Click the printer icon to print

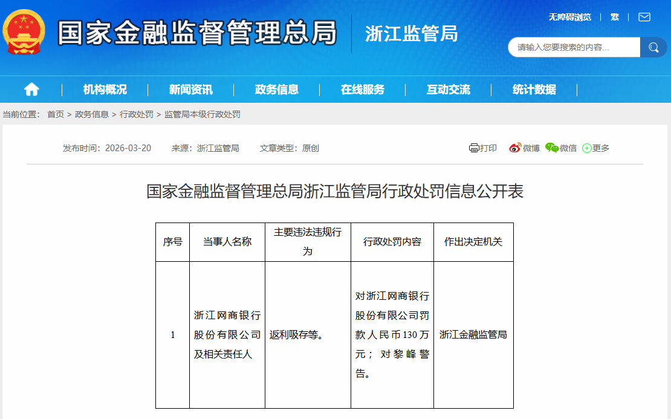tap(474, 148)
